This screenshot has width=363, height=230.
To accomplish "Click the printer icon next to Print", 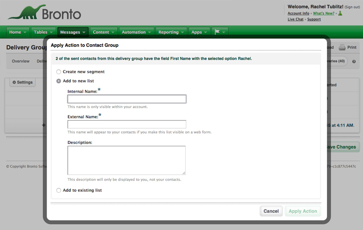I will coord(342,47).
